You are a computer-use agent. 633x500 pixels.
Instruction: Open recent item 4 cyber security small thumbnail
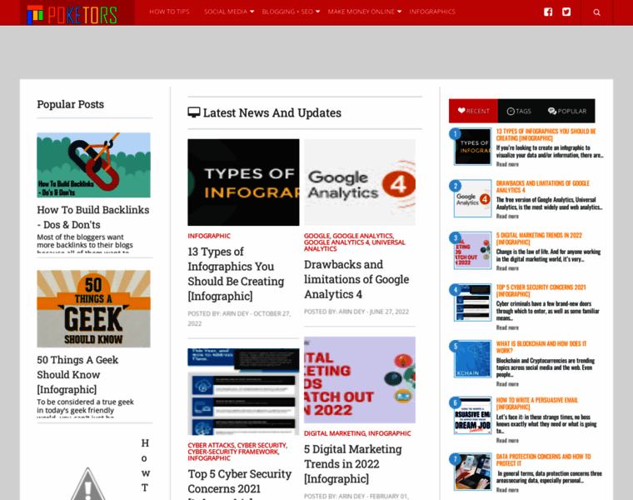pos(473,302)
